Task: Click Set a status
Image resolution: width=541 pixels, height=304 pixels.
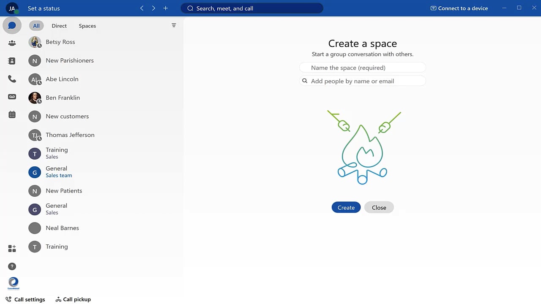Action: (x=44, y=8)
